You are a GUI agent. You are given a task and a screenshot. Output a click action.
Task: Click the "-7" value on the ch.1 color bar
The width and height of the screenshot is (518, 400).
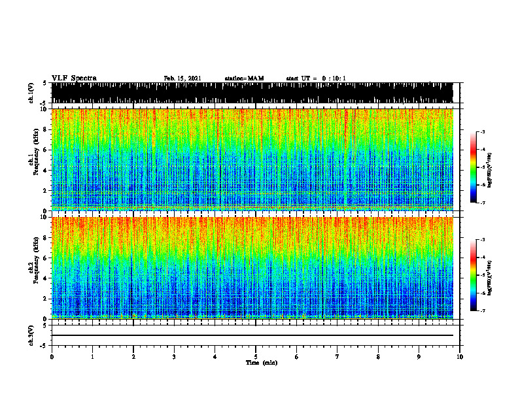pos(483,203)
